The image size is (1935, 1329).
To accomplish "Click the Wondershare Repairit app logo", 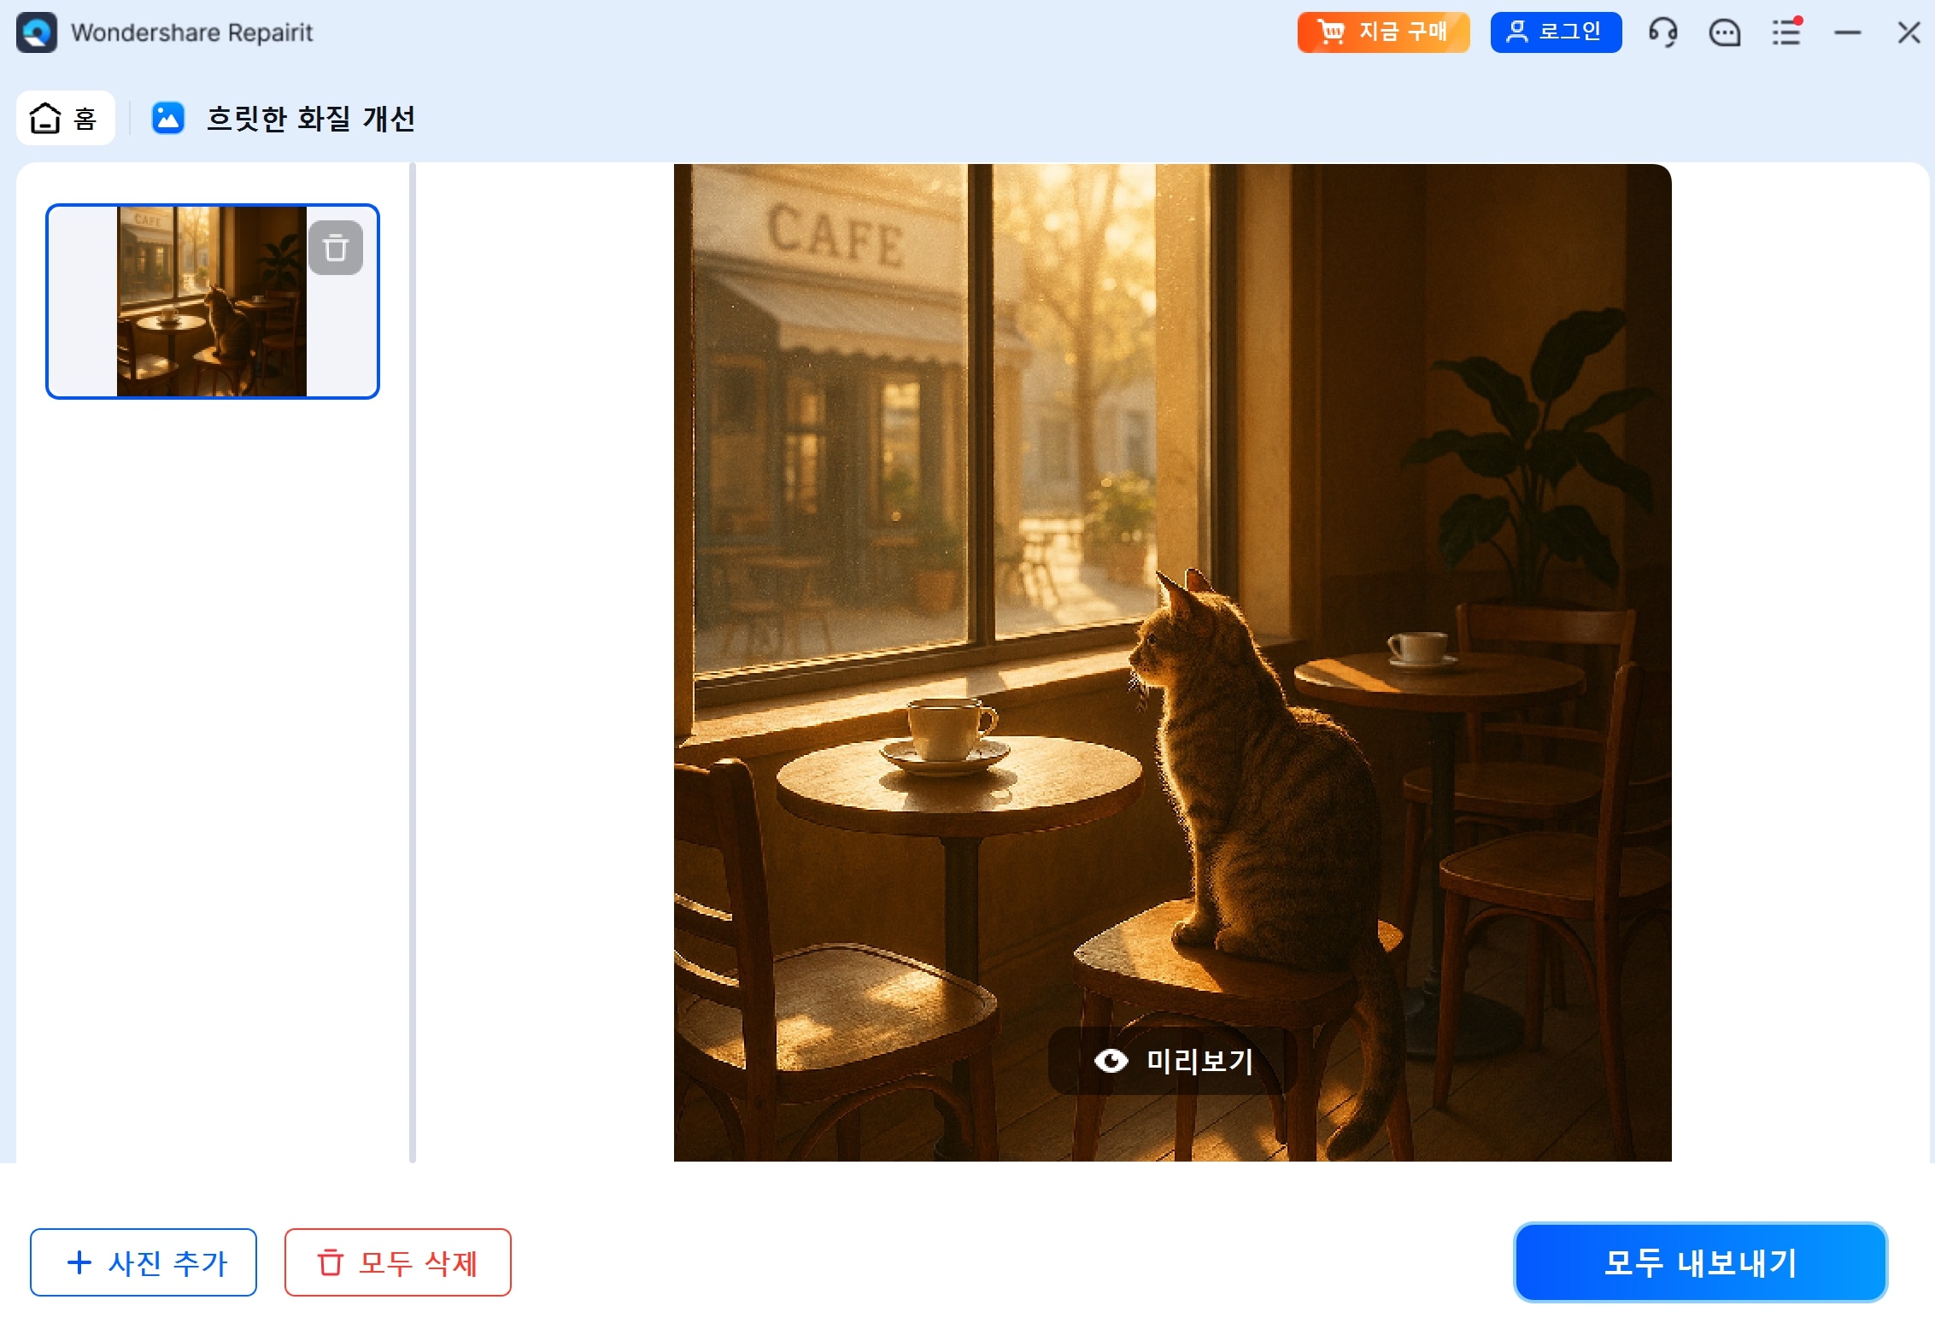I will 37,32.
